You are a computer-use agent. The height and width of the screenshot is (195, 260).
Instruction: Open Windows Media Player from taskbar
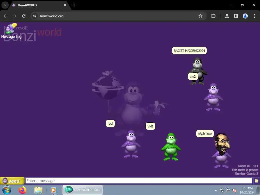click(x=54, y=190)
